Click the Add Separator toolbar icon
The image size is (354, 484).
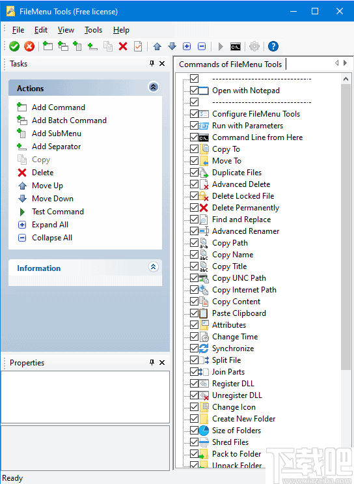(92, 46)
